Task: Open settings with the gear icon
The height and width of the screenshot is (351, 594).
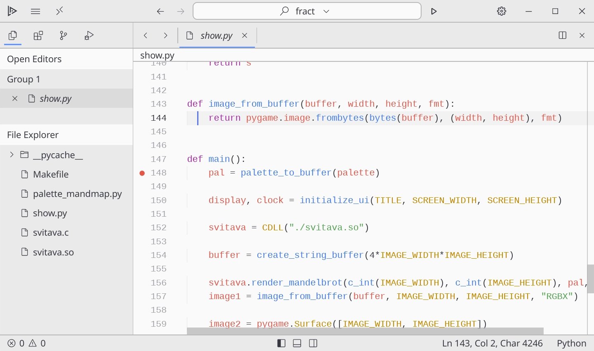Action: 501,11
